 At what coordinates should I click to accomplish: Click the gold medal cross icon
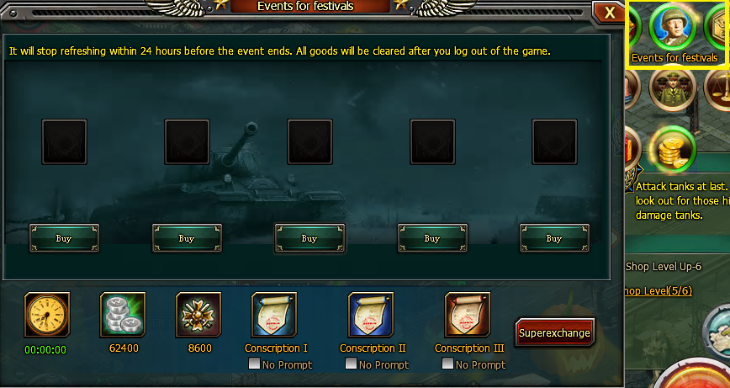point(198,315)
